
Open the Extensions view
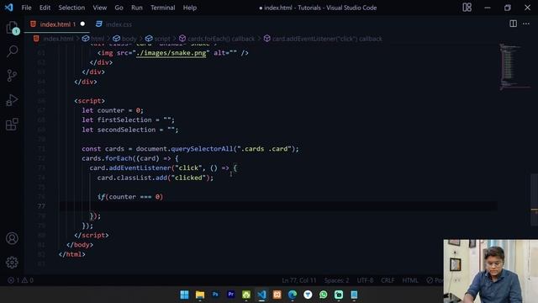click(12, 125)
